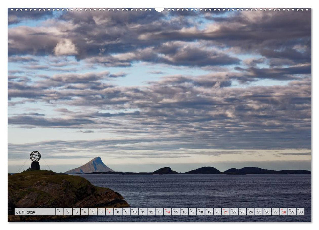319x230 pixels.
Task: Select the Donnerstag 4 date cell
Action: tap(85, 212)
